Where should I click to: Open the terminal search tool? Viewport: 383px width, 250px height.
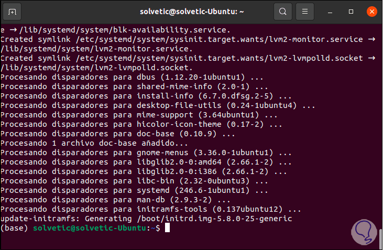[282, 12]
